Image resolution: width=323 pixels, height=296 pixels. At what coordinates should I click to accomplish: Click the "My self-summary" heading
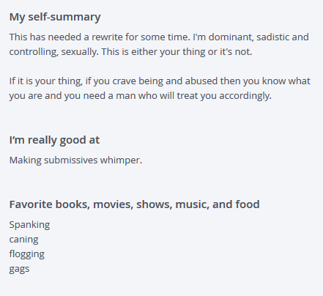coord(55,17)
